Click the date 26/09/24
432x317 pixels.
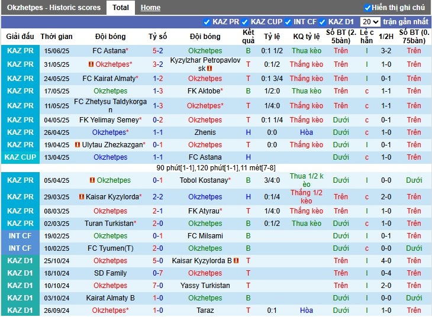[57, 310]
